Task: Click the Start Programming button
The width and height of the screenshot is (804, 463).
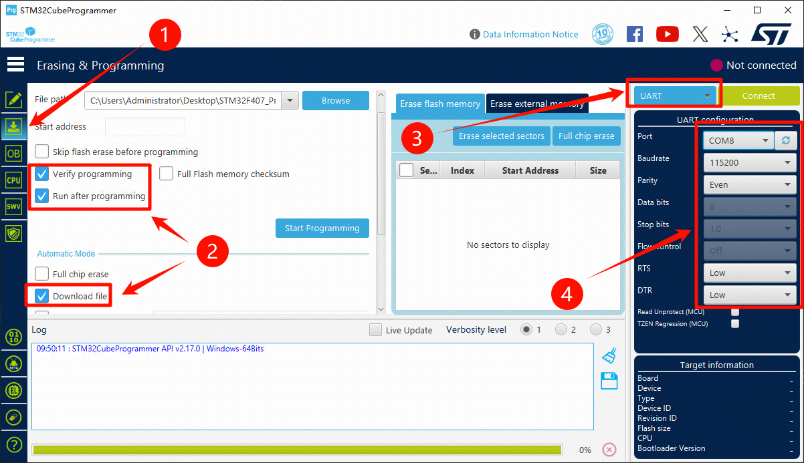Action: click(x=322, y=228)
